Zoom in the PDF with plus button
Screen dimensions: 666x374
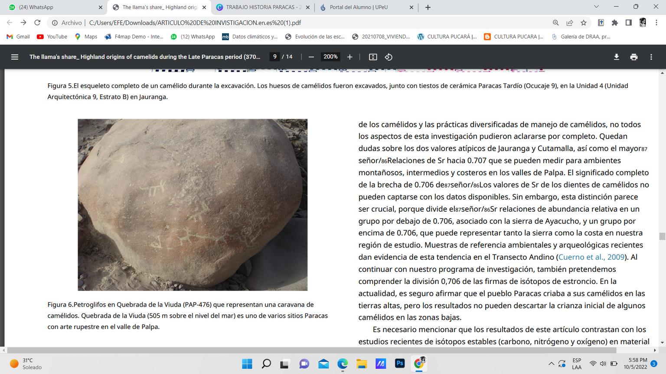pyautogui.click(x=350, y=57)
